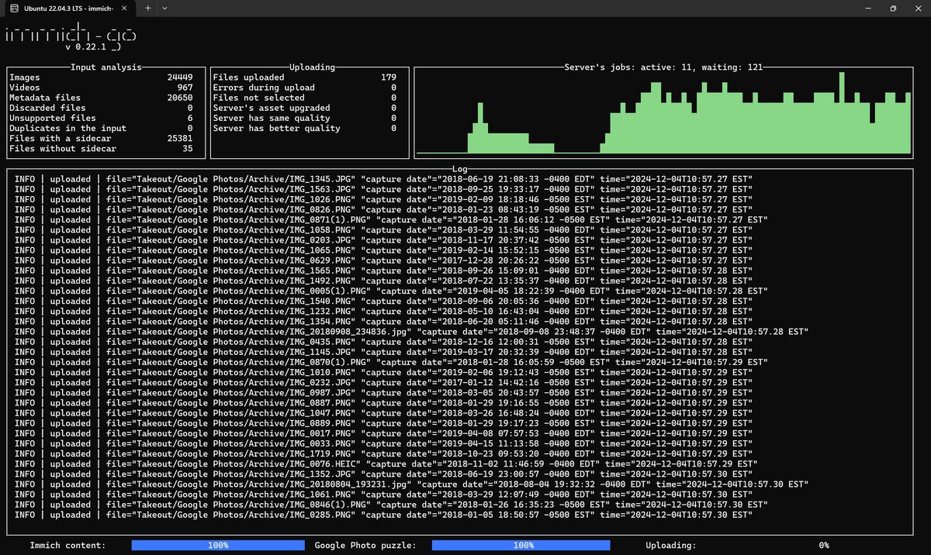931x555 pixels.
Task: Click the Files uploaded count row
Action: point(304,78)
